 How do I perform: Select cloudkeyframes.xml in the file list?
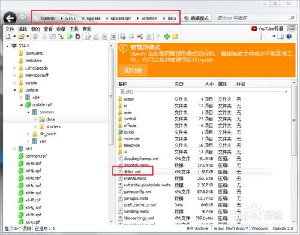pos(141,159)
